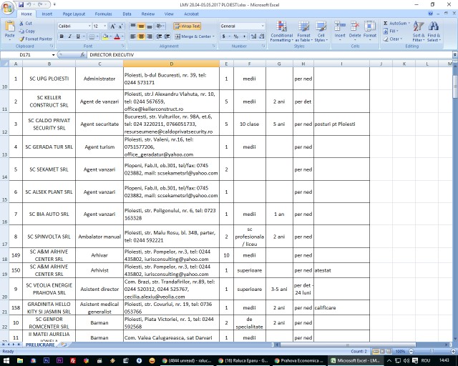Toggle bold formatting

pyautogui.click(x=62, y=36)
